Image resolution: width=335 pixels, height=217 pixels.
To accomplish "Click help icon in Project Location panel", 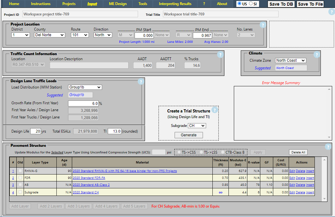I will click(263, 26).
